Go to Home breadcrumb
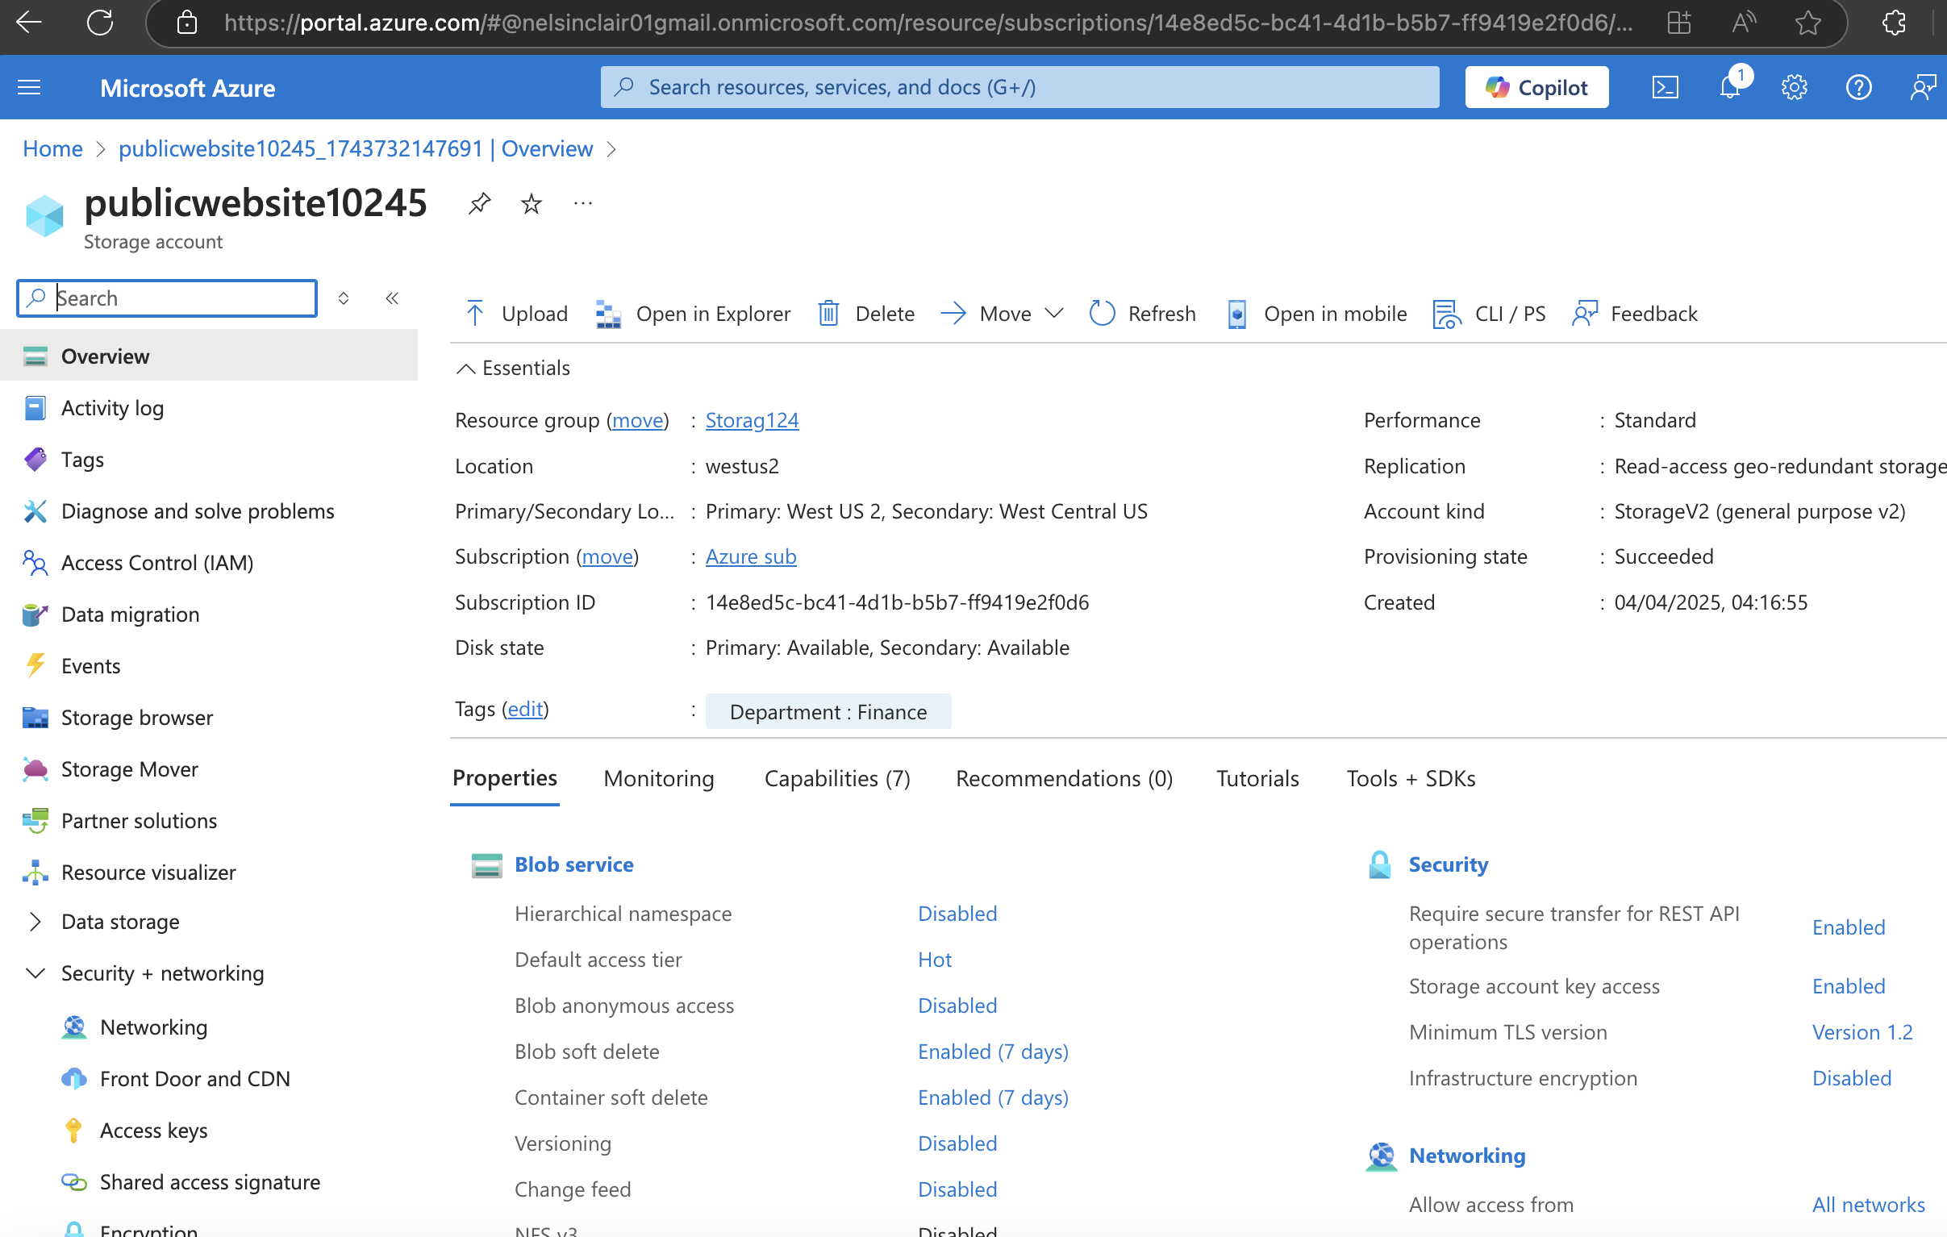 52,148
